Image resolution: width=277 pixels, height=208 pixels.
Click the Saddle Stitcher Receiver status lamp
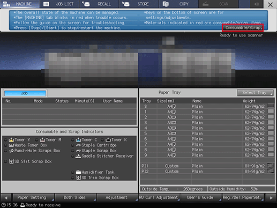(x=73, y=156)
